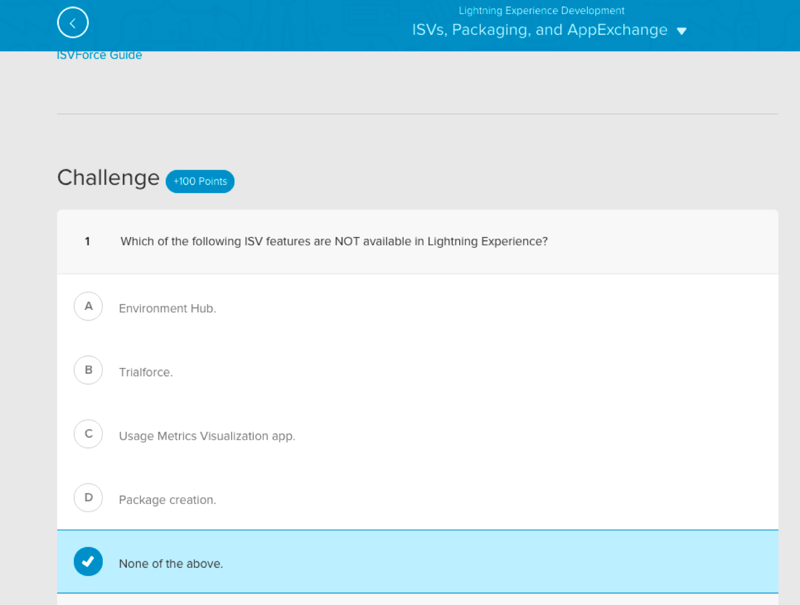The height and width of the screenshot is (605, 800).
Task: Select answer circle A
Action: tap(88, 307)
